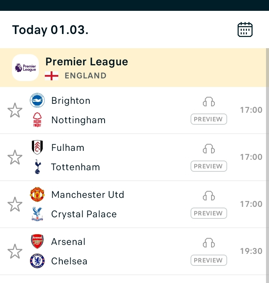269x283 pixels.
Task: Open preview for Brighton vs Nottingham
Action: [x=208, y=119]
